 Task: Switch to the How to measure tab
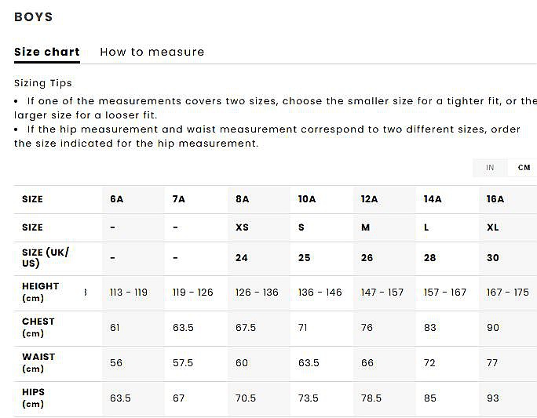point(152,52)
